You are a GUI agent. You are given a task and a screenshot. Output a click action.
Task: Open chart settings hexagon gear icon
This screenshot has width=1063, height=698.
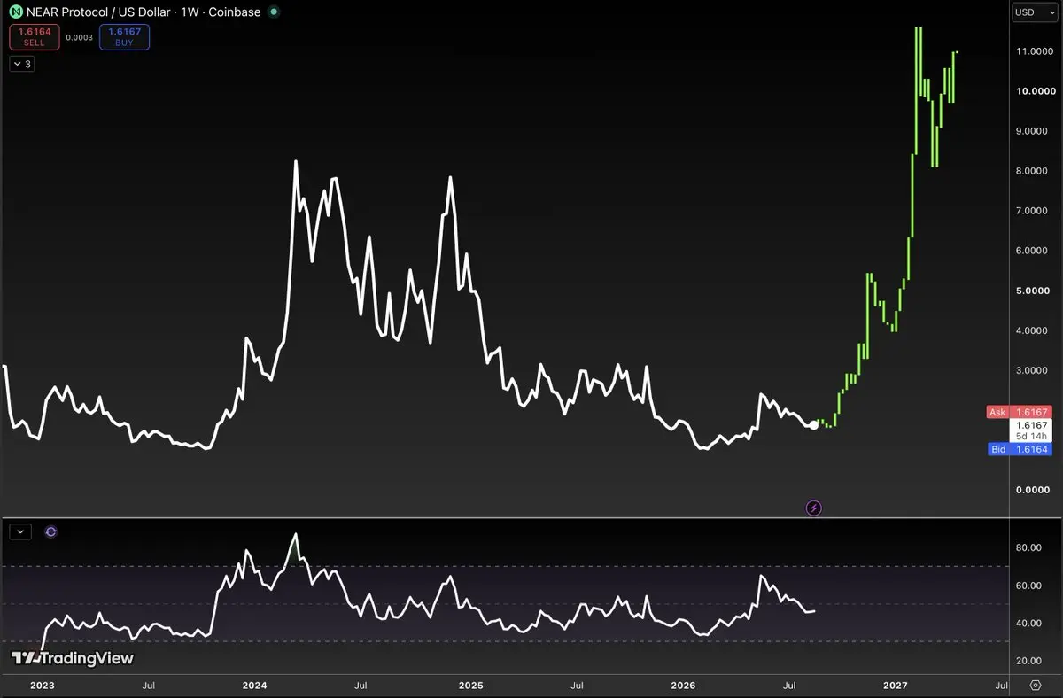click(1036, 685)
